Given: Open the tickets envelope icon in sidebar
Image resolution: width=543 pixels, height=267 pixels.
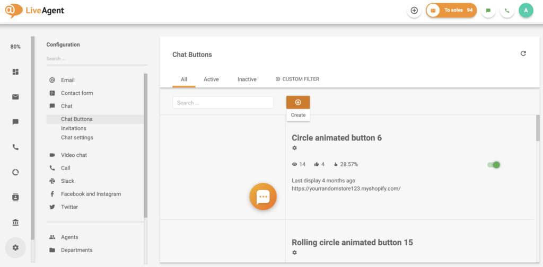Looking at the screenshot, I should point(15,96).
